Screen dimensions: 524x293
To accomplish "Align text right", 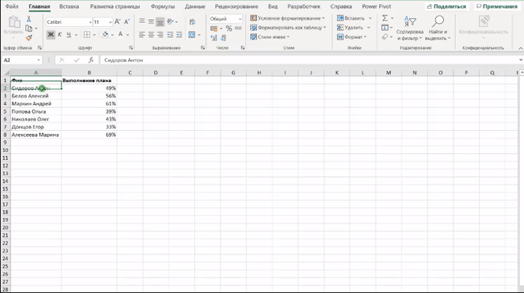I will tap(160, 34).
